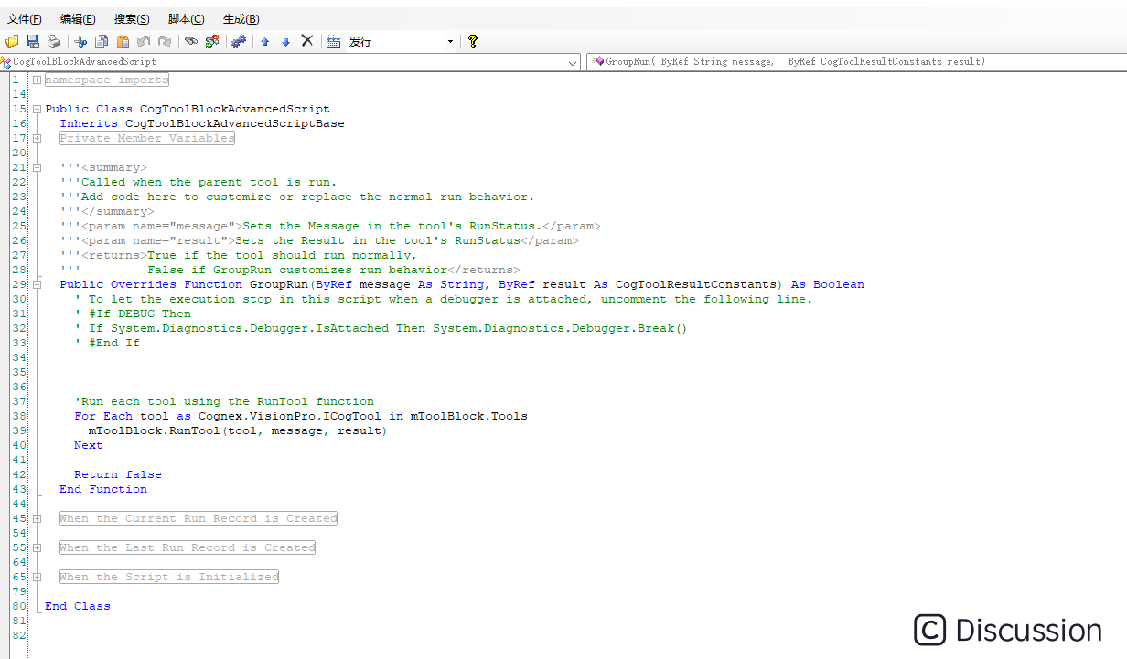
Task: Click the build configuration icon beside 发行
Action: (334, 41)
